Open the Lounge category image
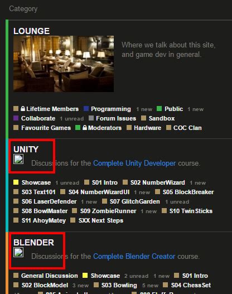The width and height of the screenshot is (232, 294). [64, 64]
